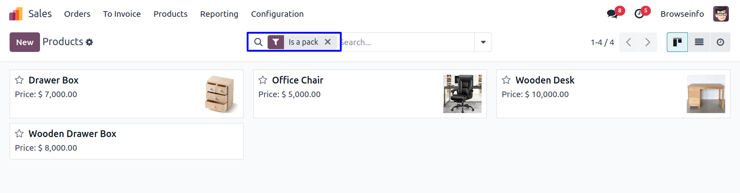740x193 pixels.
Task: Toggle favorite star on Office Chair
Action: pos(263,80)
